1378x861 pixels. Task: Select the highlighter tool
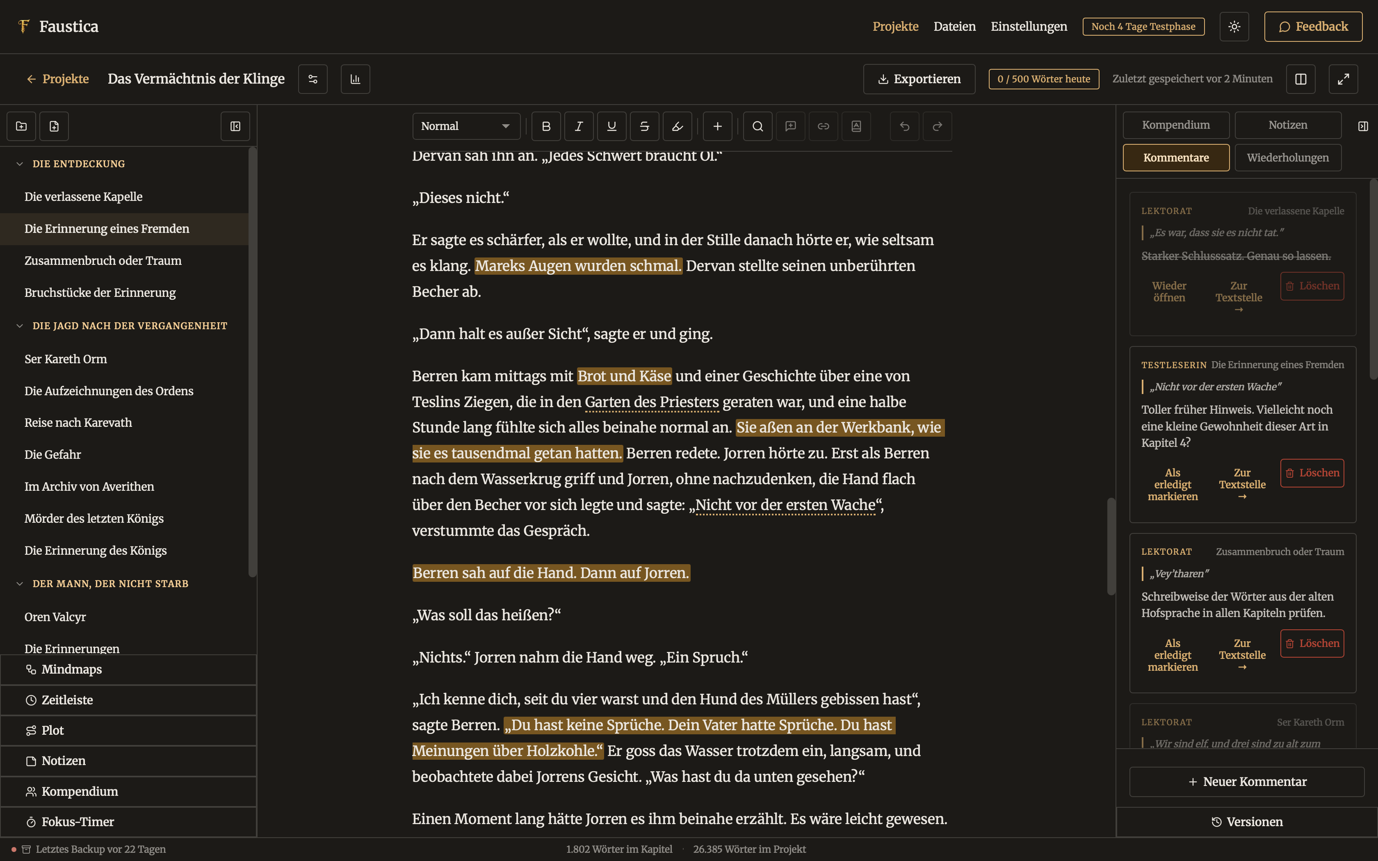click(x=677, y=126)
